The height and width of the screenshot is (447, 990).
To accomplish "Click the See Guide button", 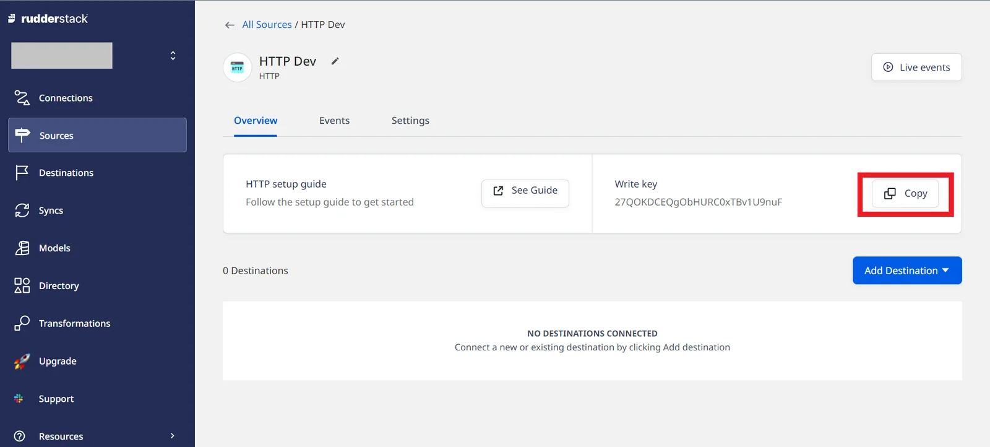I will (x=525, y=193).
